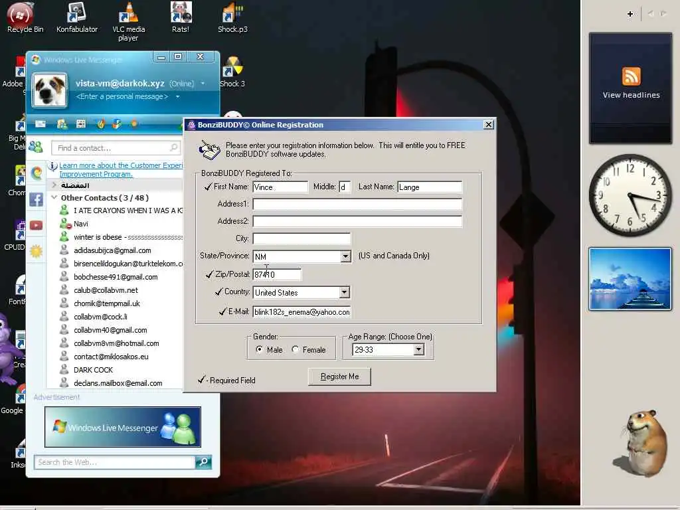Open the online status dropdown arrow

pyautogui.click(x=203, y=83)
